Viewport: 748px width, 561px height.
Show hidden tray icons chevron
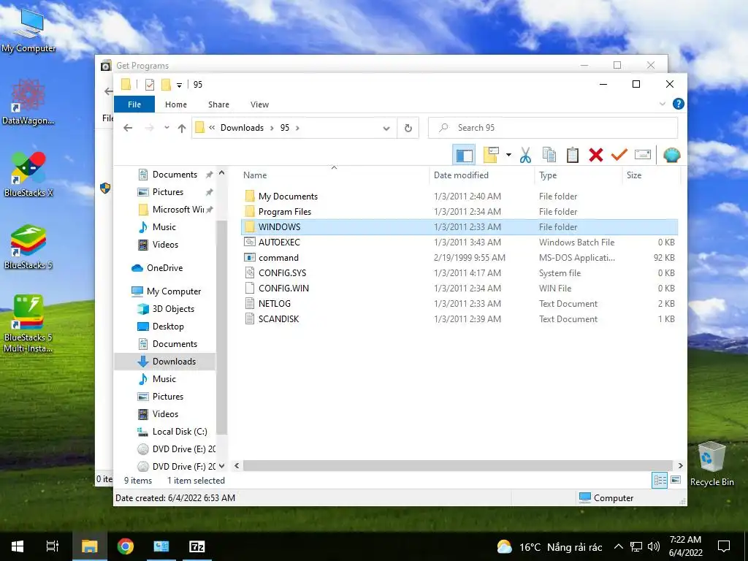click(619, 546)
